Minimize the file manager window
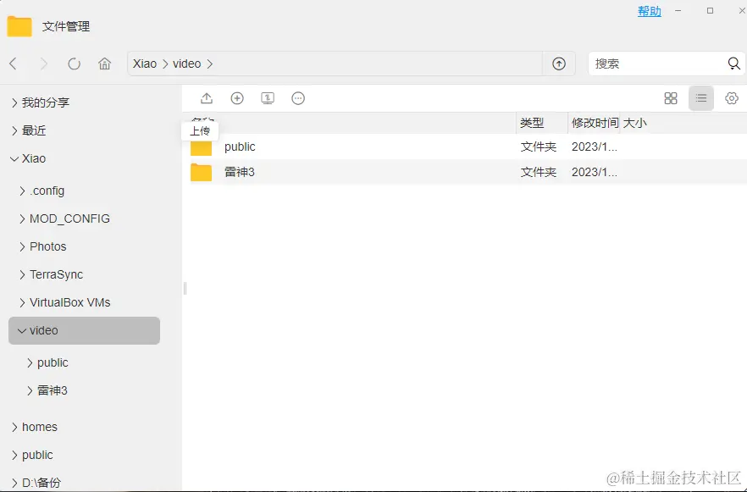The height and width of the screenshot is (492, 747). click(678, 10)
